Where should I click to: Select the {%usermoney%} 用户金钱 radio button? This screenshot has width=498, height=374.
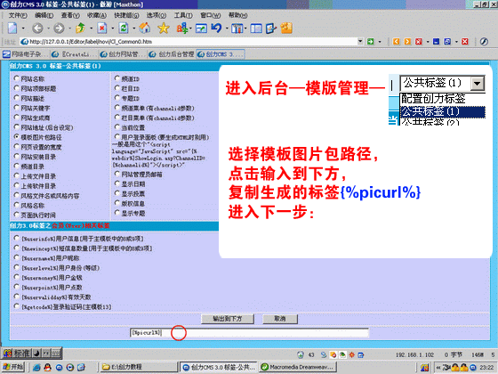[x=17, y=277]
